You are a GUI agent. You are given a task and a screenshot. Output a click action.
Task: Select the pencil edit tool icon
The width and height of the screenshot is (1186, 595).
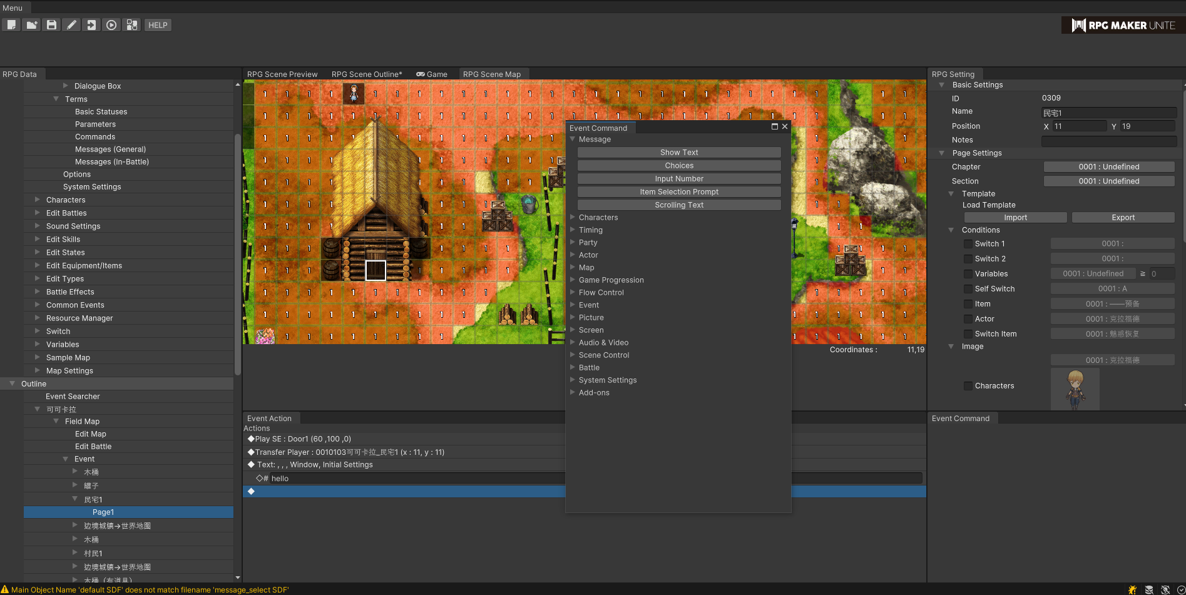pyautogui.click(x=71, y=25)
